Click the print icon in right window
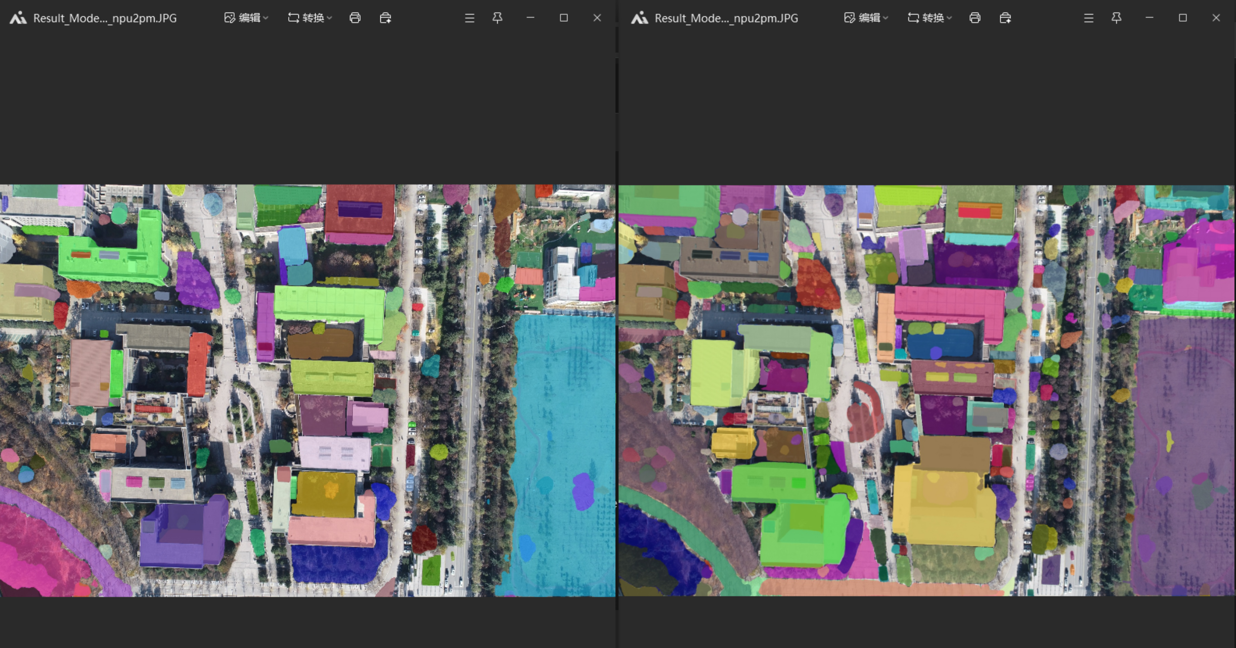Viewport: 1236px width, 648px height. pos(975,18)
